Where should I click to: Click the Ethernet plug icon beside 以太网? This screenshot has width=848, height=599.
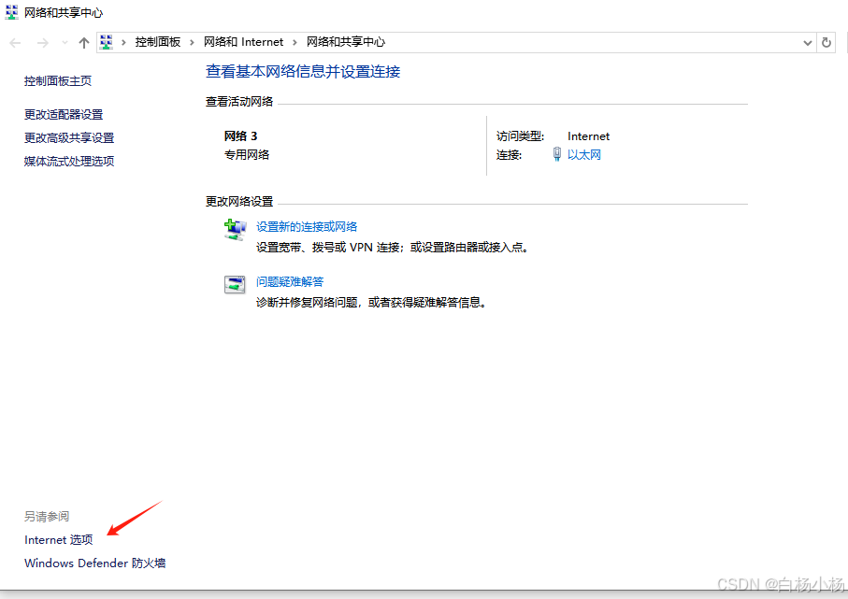point(557,154)
